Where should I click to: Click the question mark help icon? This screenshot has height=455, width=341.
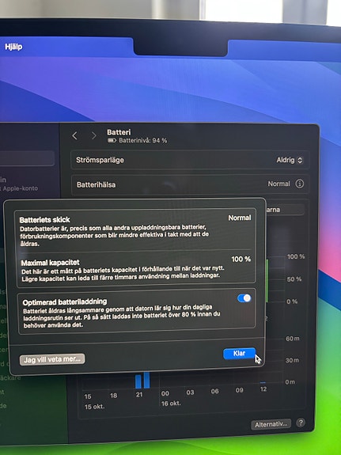pyautogui.click(x=301, y=423)
